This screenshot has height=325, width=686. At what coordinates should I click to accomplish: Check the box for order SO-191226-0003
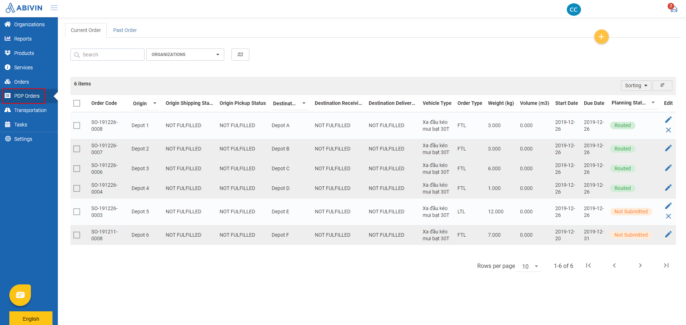[x=77, y=212]
